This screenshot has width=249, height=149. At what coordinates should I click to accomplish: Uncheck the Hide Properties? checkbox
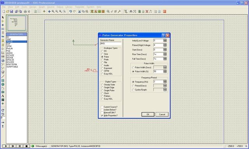(102, 116)
